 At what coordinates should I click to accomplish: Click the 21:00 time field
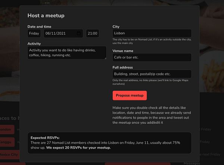93,34
